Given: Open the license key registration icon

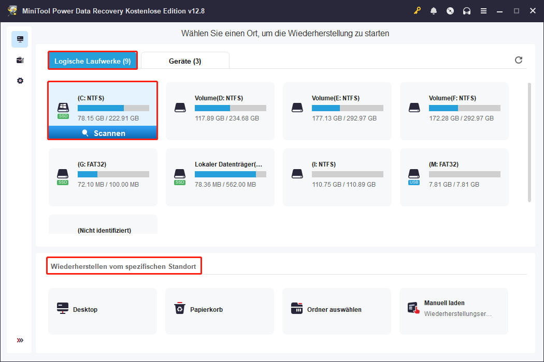Looking at the screenshot, I should (x=417, y=10).
